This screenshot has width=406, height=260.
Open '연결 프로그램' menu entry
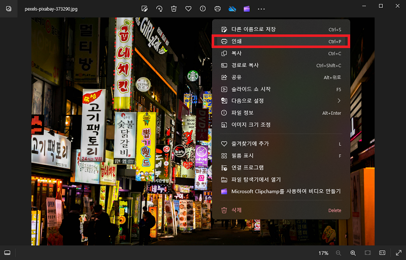(x=281, y=167)
